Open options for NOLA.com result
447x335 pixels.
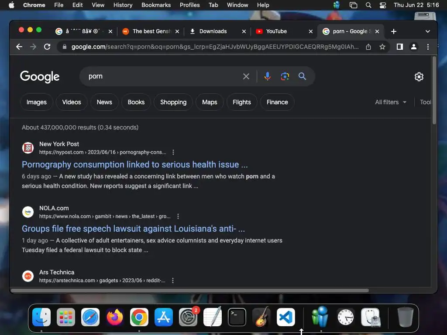tap(178, 216)
